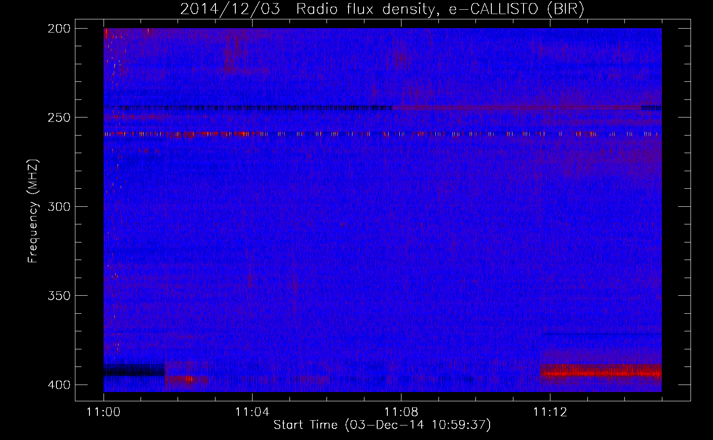
Task: Click the 350 frequency tick label
Action: [59, 296]
